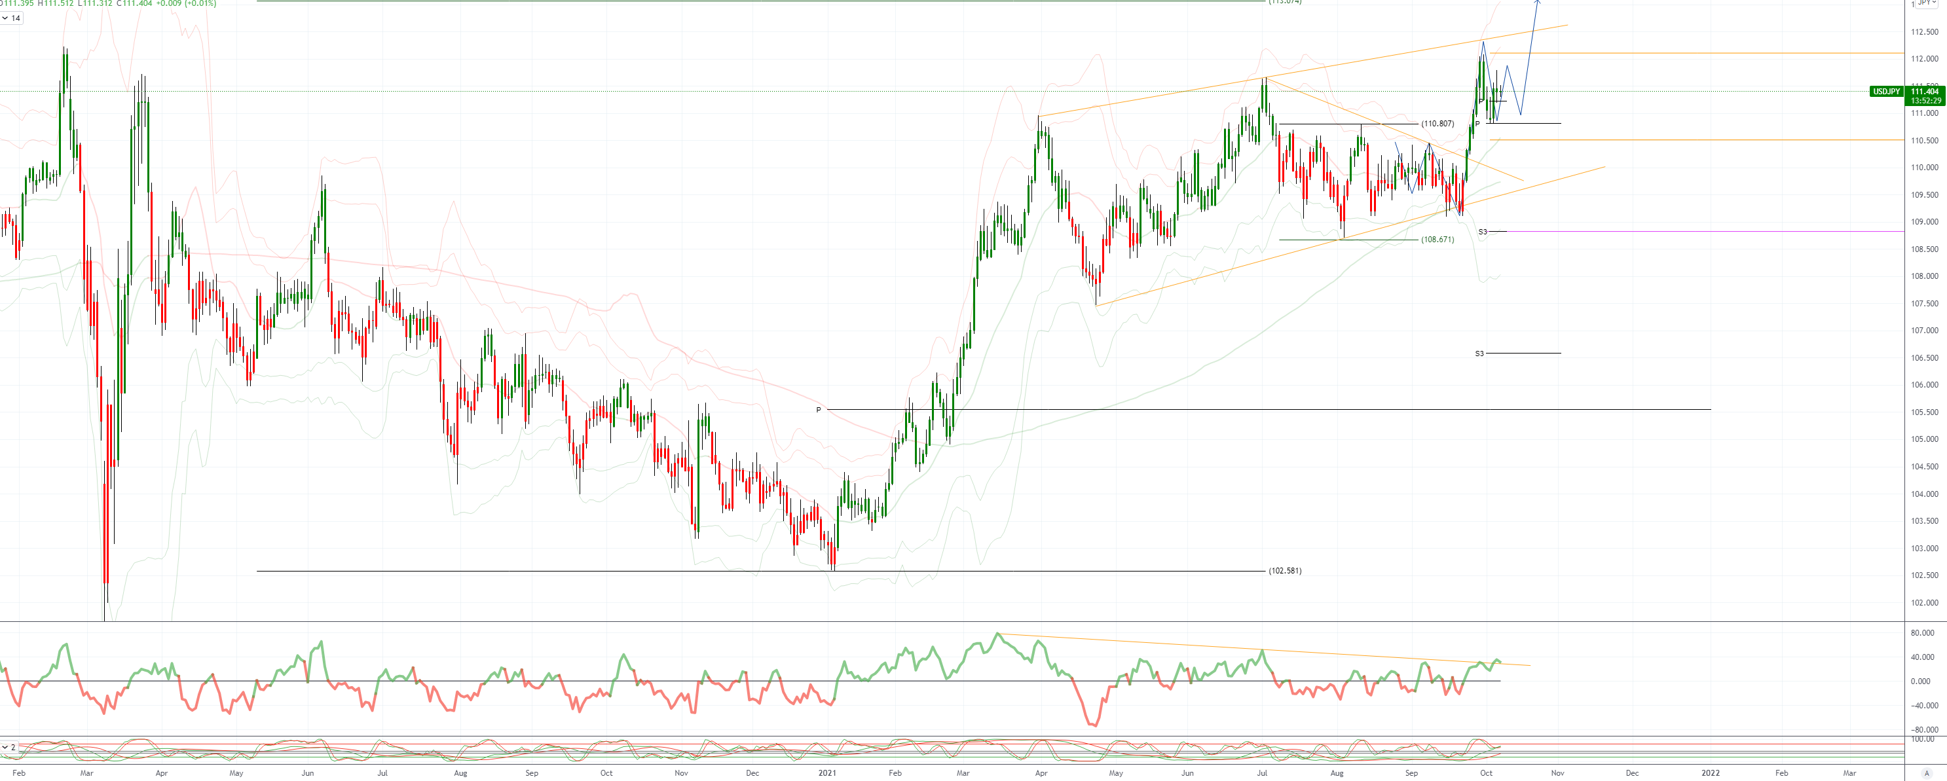Image resolution: width=1947 pixels, height=781 pixels.
Task: Click the 80.000 oscillator scale label
Action: point(1922,633)
